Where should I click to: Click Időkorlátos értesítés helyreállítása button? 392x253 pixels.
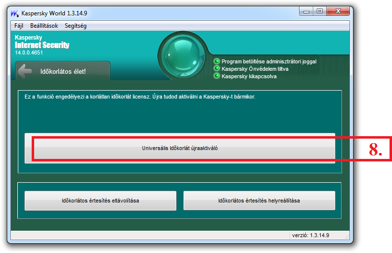coord(259,201)
